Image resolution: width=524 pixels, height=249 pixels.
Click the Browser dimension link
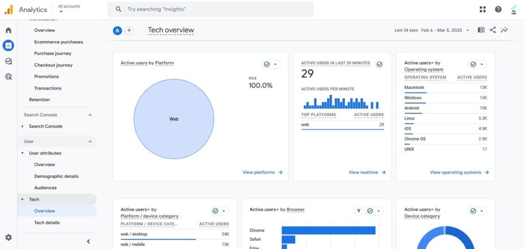pyautogui.click(x=296, y=210)
